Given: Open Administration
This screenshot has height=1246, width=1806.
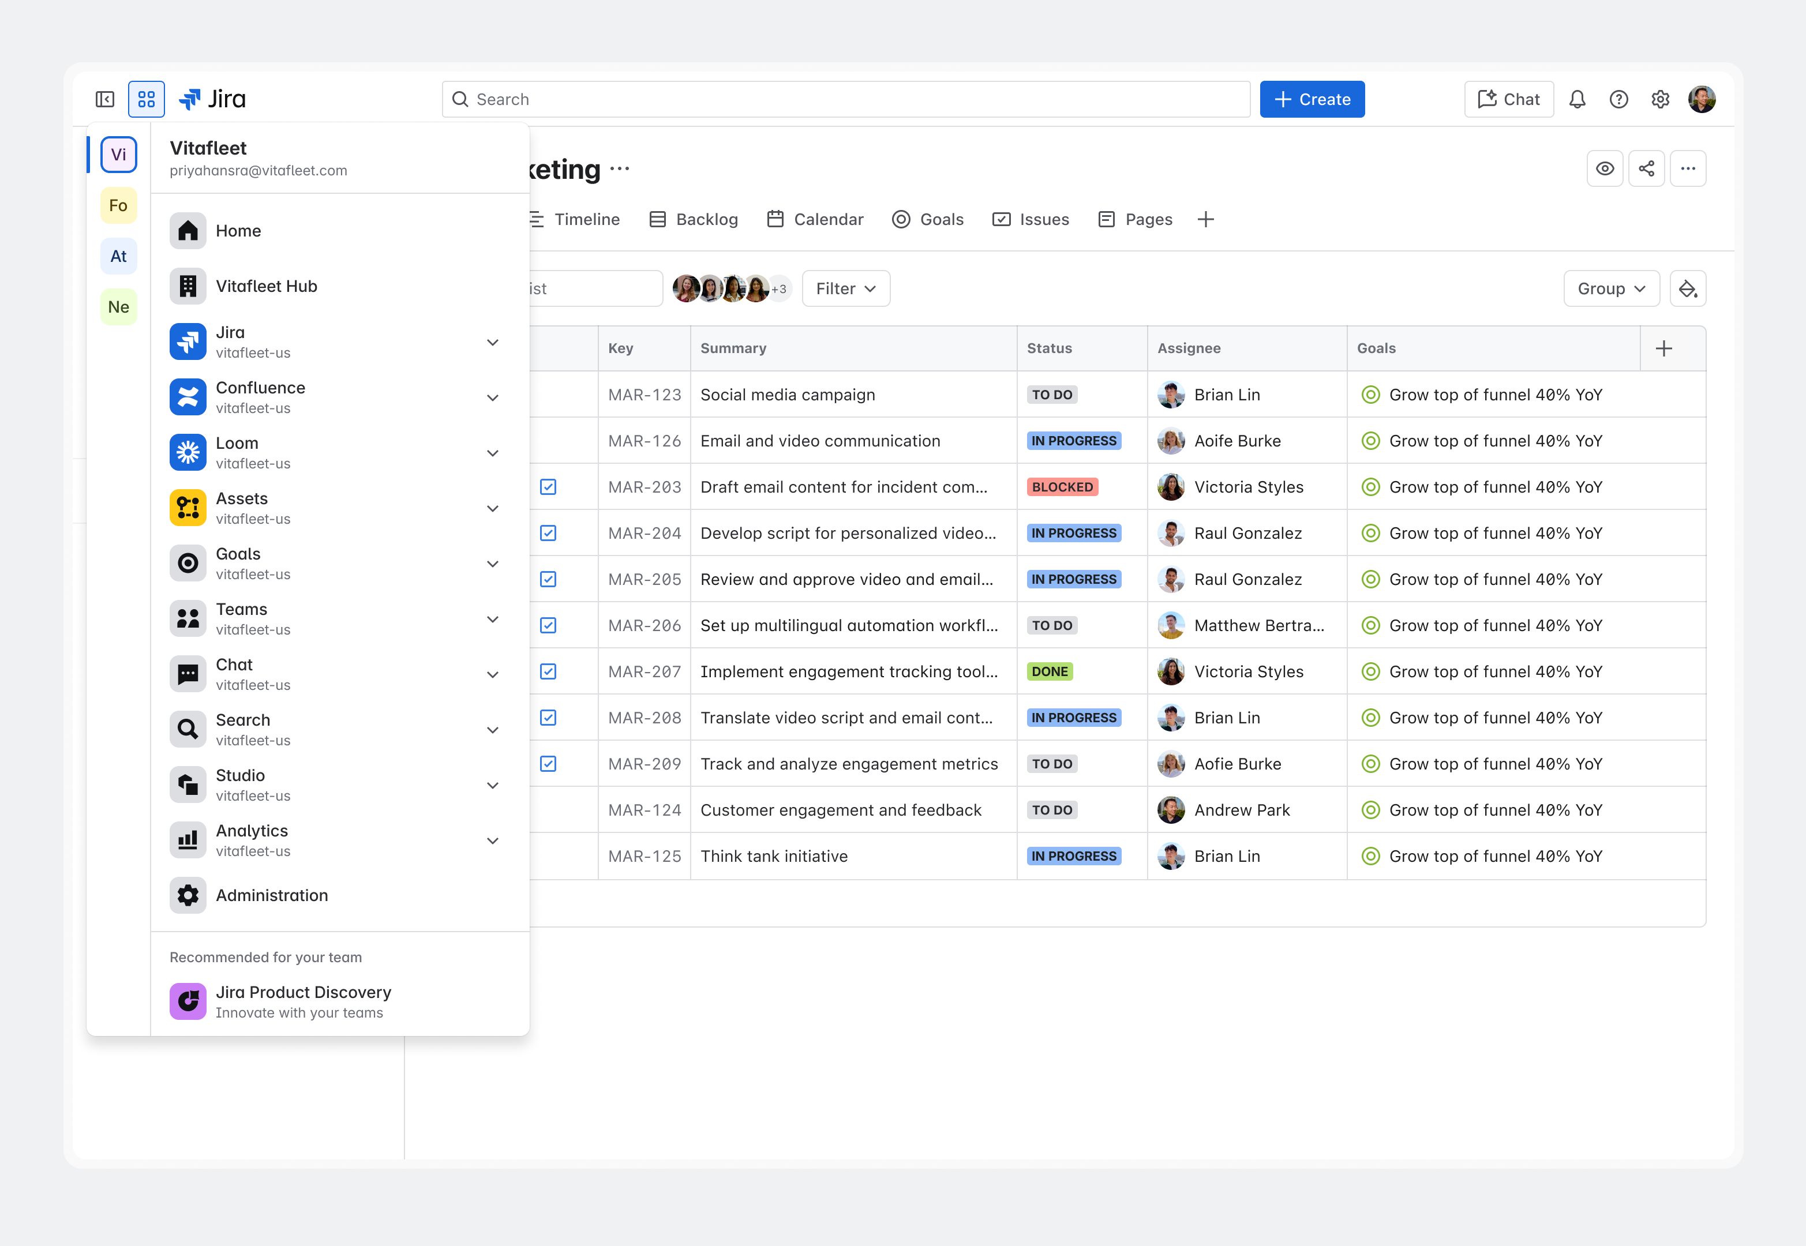Looking at the screenshot, I should [340, 895].
